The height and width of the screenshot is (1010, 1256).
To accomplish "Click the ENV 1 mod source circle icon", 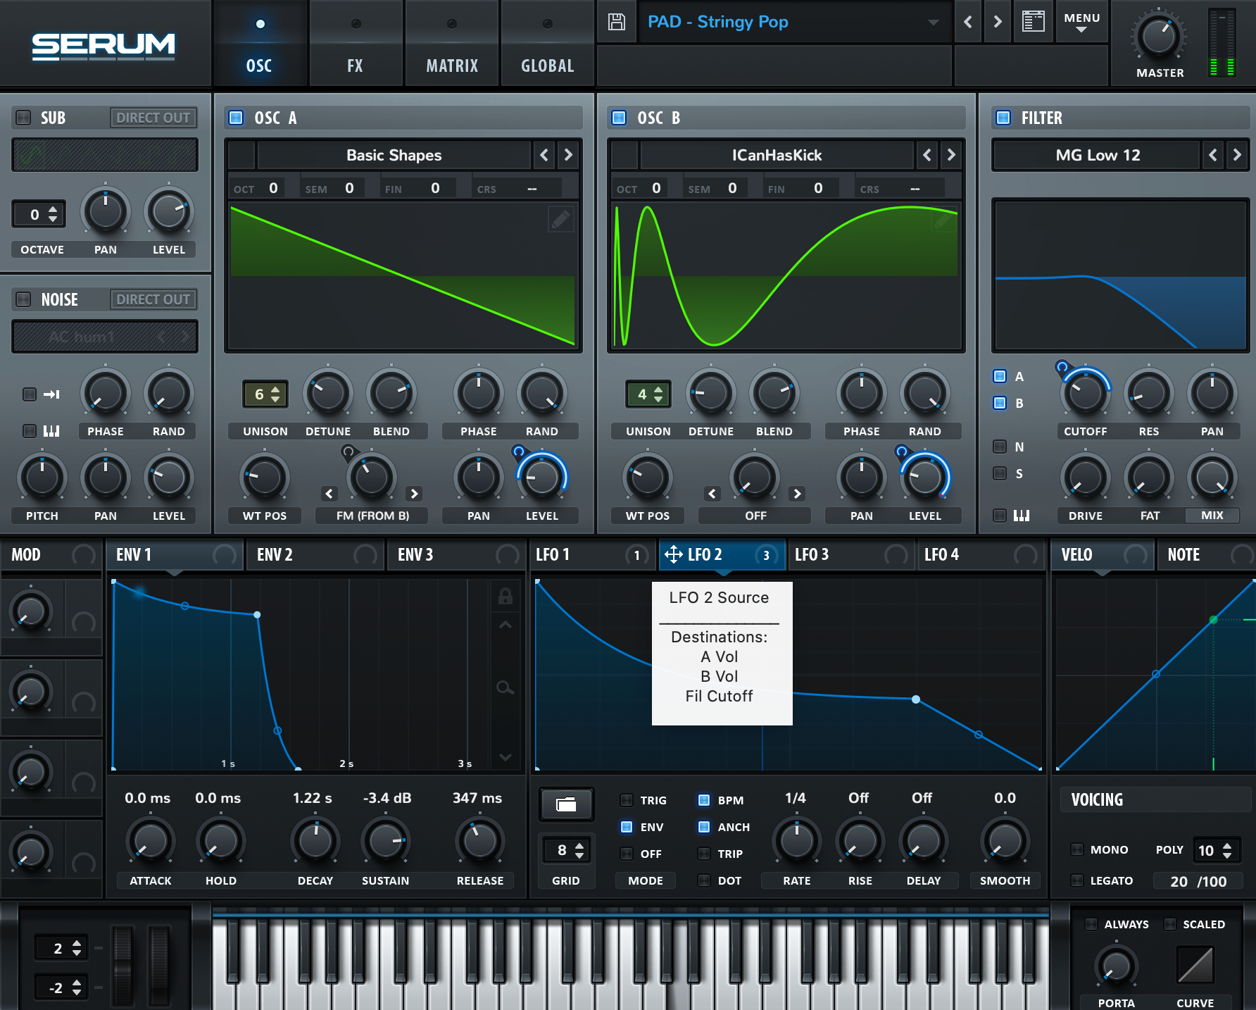I will (225, 555).
